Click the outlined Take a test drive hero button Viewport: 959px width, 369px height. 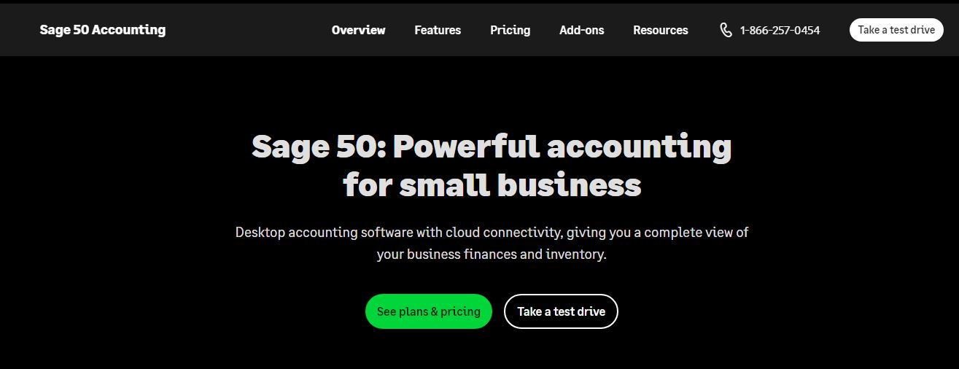coord(561,311)
